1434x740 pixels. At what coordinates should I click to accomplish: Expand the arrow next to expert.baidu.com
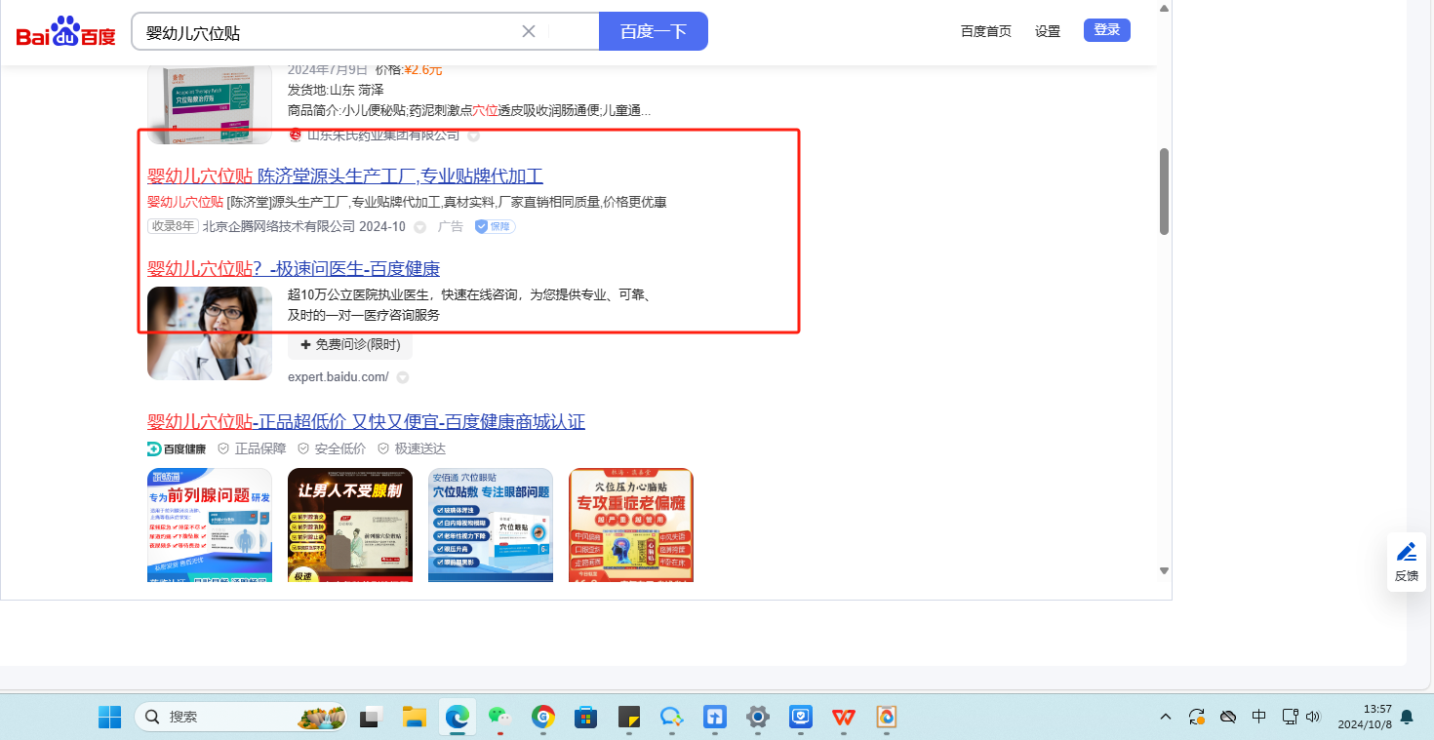(402, 377)
